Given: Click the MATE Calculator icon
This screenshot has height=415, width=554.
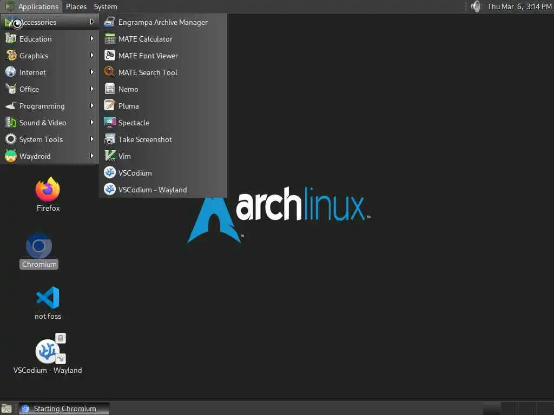Looking at the screenshot, I should [109, 39].
